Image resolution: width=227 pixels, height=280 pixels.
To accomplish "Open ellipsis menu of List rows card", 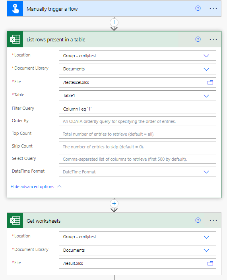I will pos(213,39).
